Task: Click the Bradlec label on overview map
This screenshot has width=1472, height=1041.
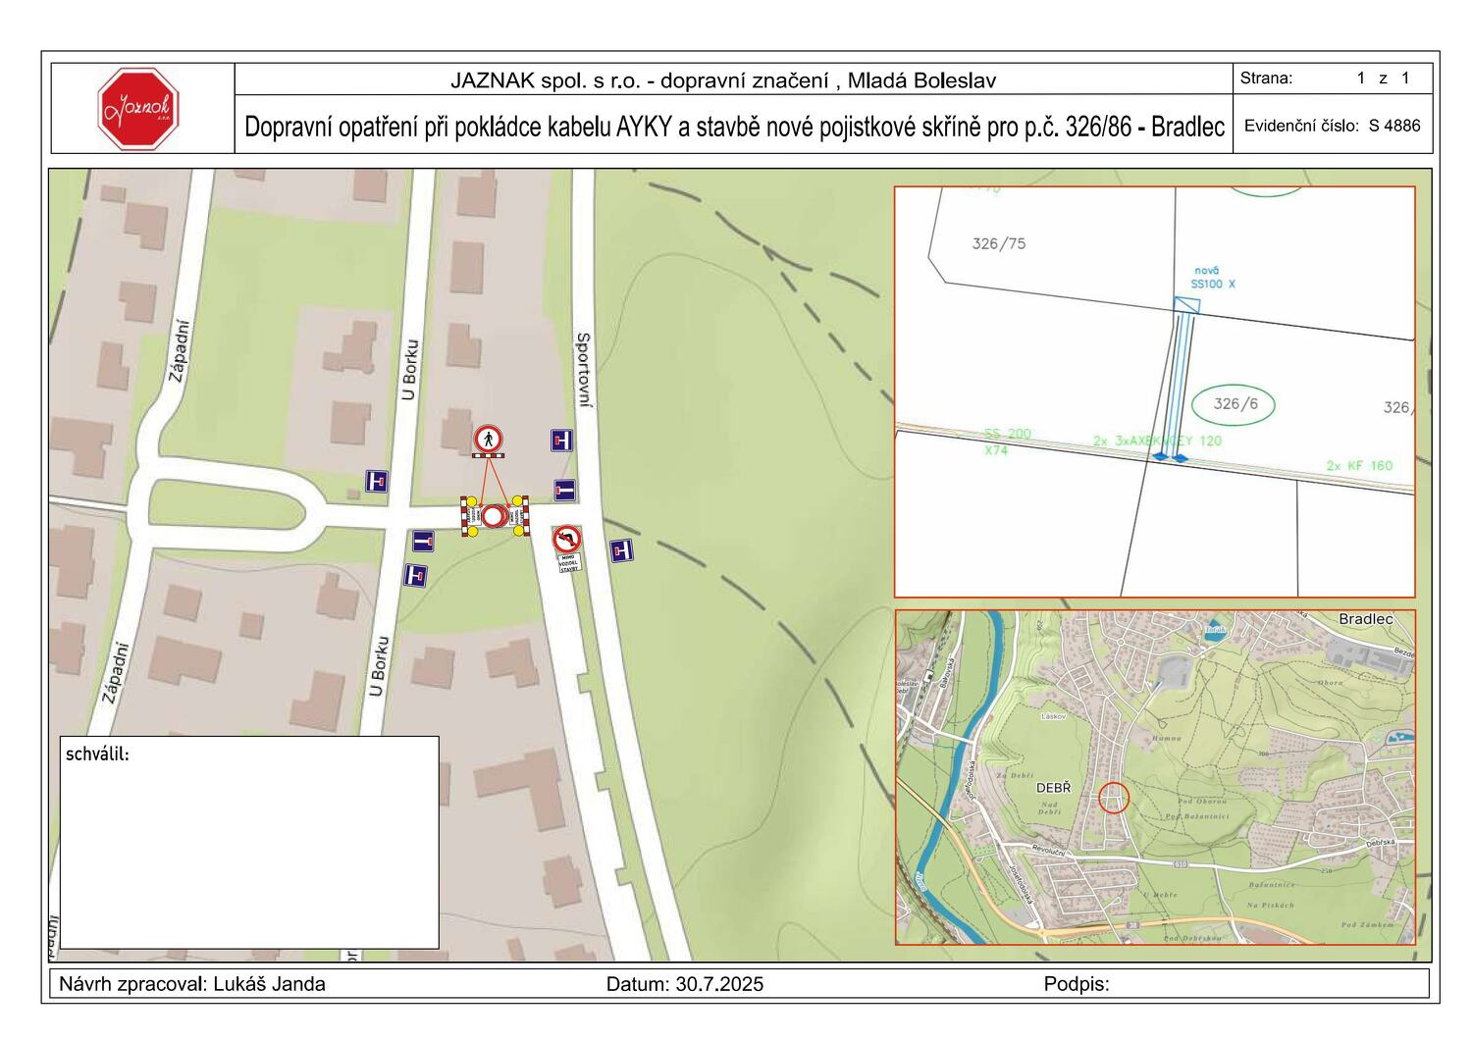Action: click(1365, 619)
